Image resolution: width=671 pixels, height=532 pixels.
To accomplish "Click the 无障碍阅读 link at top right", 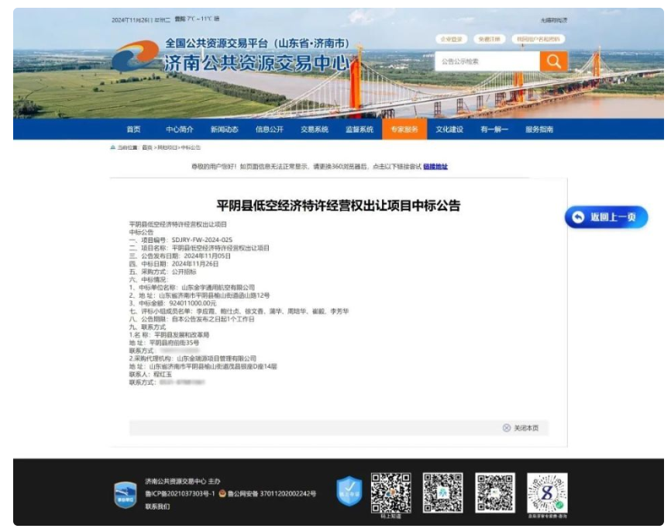I will coord(553,20).
